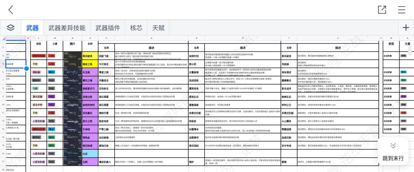
Task: Open the 武器插件 sheet tab
Action: pos(108,28)
